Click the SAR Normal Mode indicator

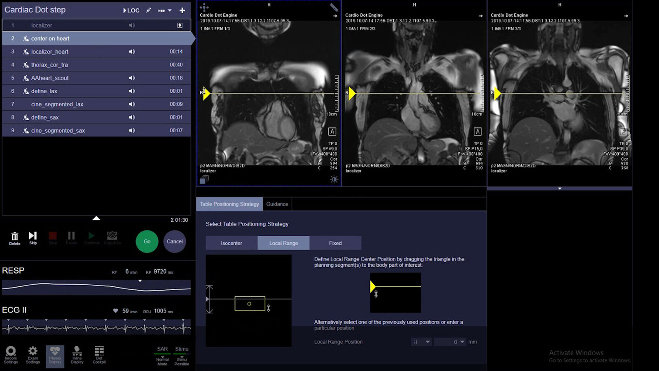pos(162,356)
